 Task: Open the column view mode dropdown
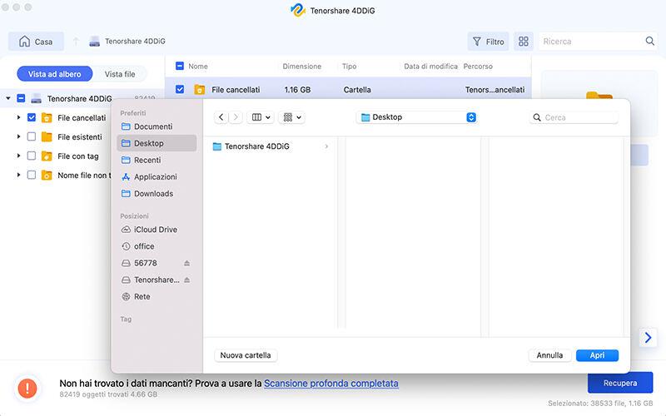pyautogui.click(x=261, y=118)
